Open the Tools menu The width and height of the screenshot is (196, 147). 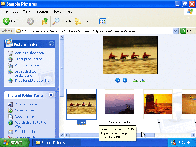57,11
